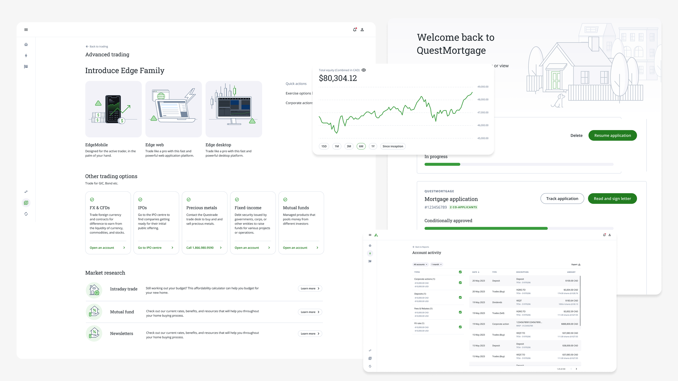Select the 1Y chart range tab
678x381 pixels.
pyautogui.click(x=373, y=146)
